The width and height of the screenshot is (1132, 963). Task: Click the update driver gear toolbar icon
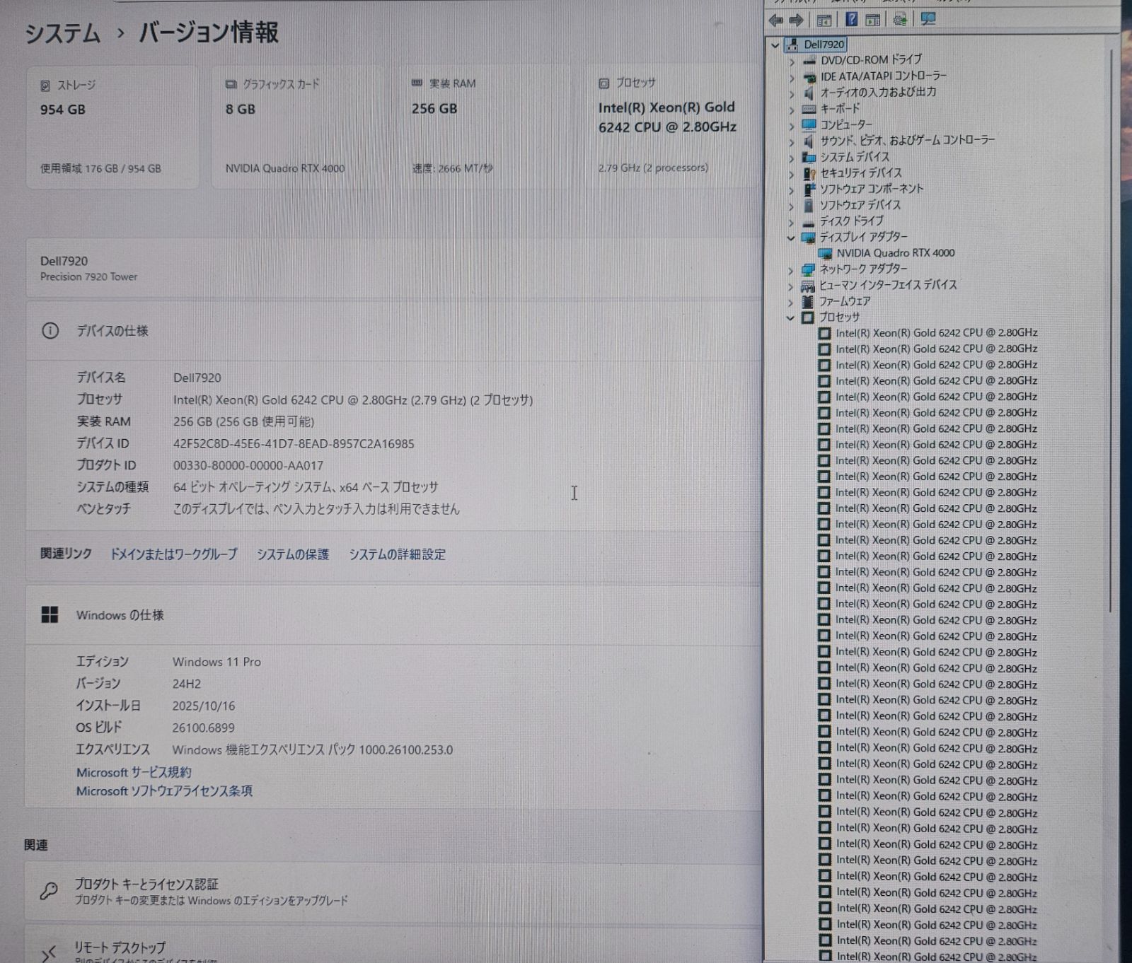tap(900, 21)
